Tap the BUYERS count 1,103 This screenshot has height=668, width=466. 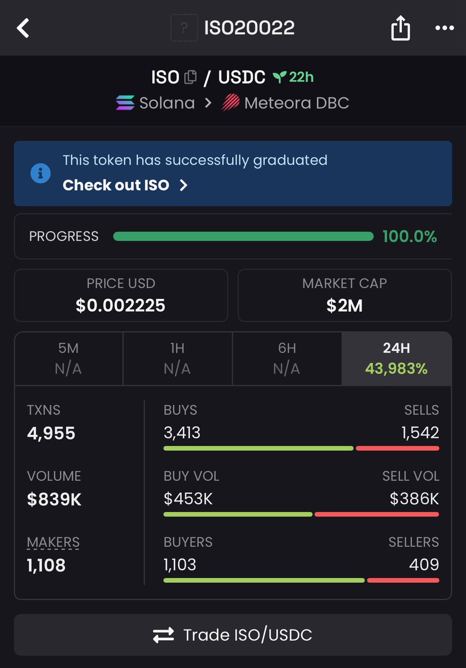pos(180,565)
